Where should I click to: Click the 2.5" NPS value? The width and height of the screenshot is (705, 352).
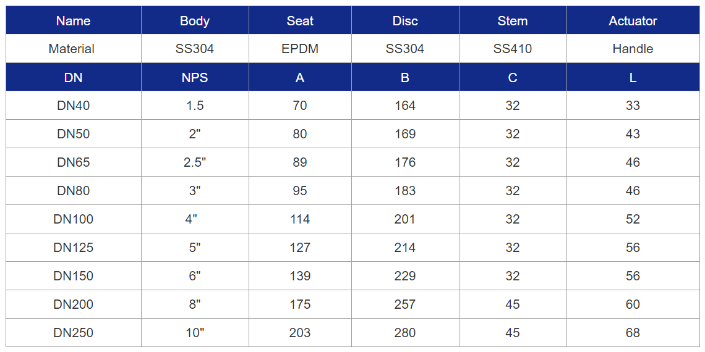click(195, 162)
